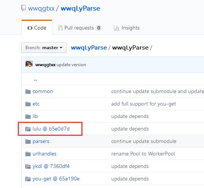Open the lib folder

35,117
